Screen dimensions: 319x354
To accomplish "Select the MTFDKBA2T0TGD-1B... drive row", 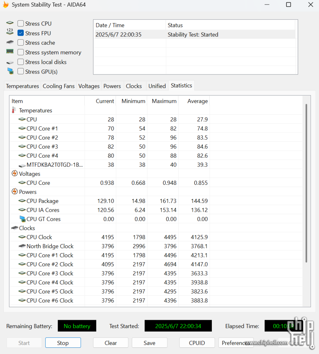I will coord(55,165).
